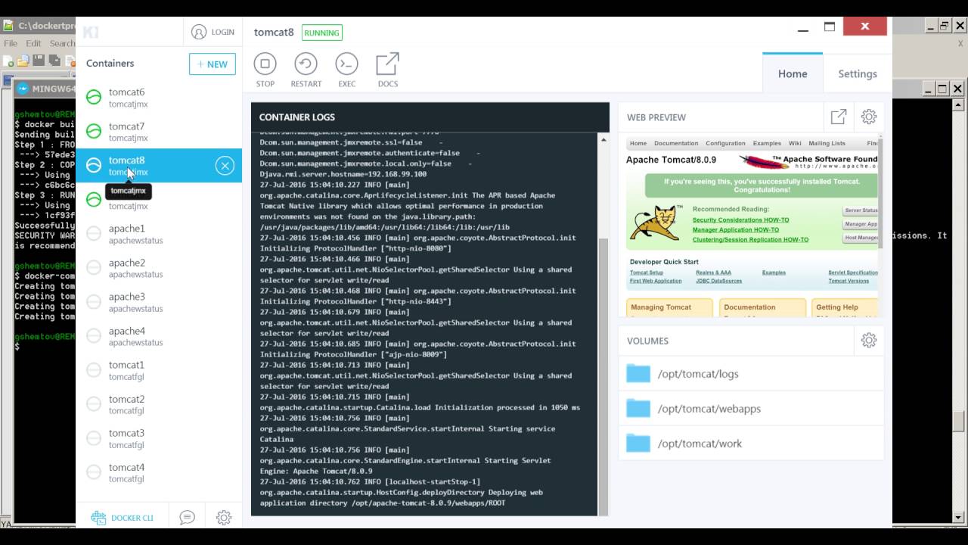This screenshot has width=968, height=545.
Task: Select the apache4 container
Action: pos(159,336)
